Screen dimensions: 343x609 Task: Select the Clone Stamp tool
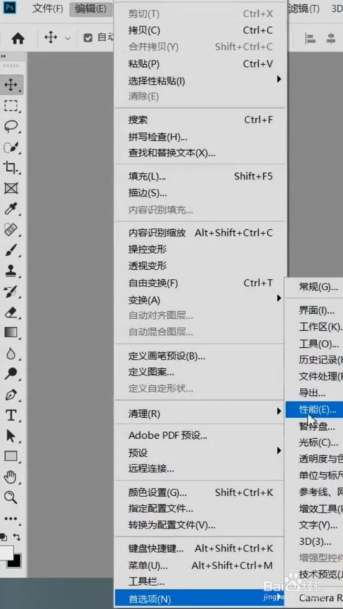(x=11, y=270)
